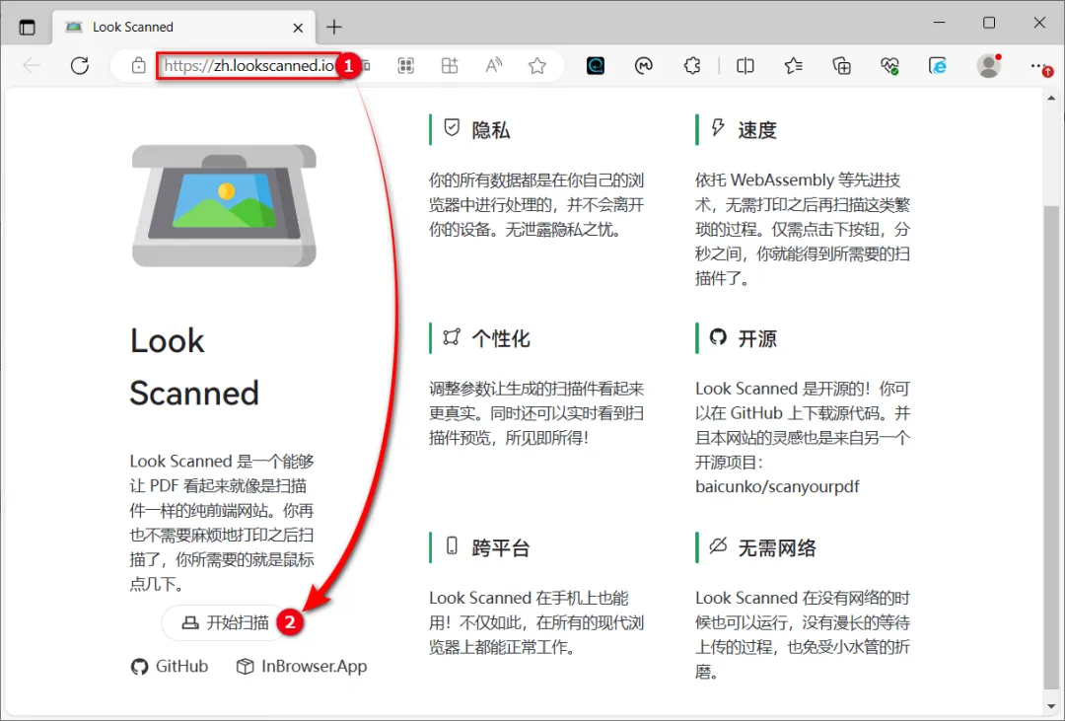This screenshot has height=721, width=1065.
Task: Open the M-shaped extension icon
Action: point(644,66)
